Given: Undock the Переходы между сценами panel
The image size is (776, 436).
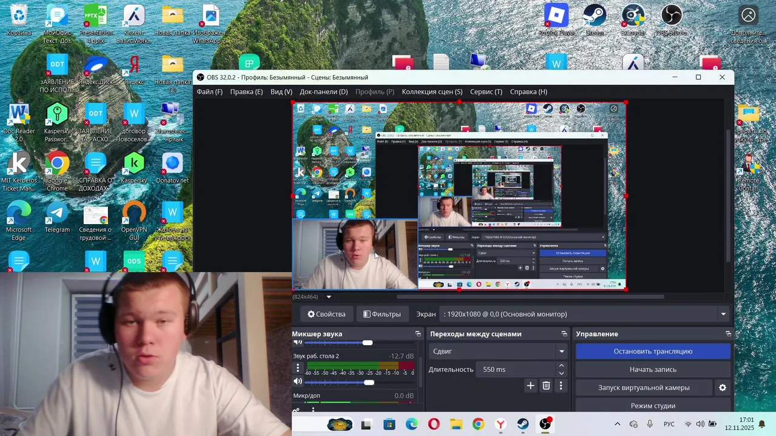Looking at the screenshot, I should coord(564,334).
